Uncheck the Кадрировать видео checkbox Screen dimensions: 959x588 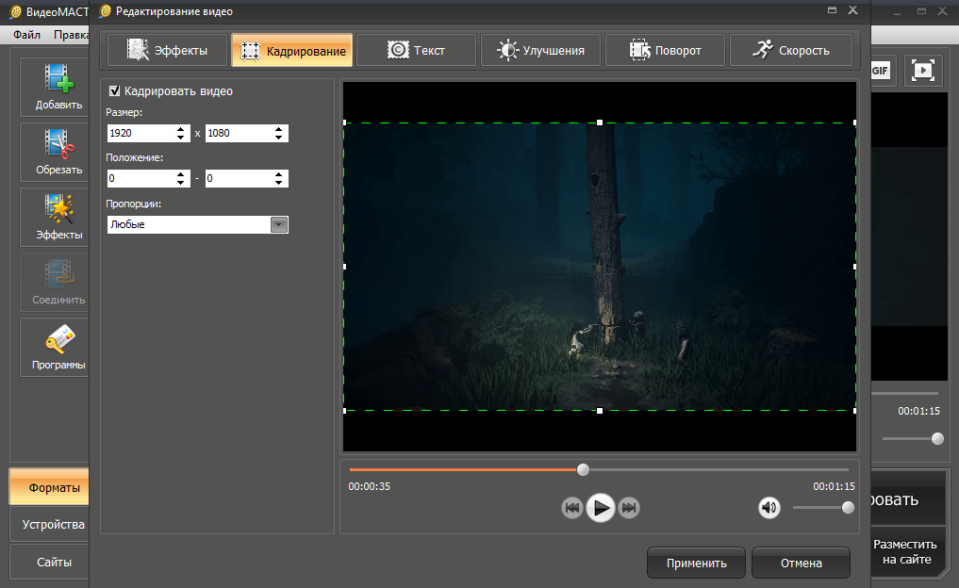pyautogui.click(x=114, y=91)
